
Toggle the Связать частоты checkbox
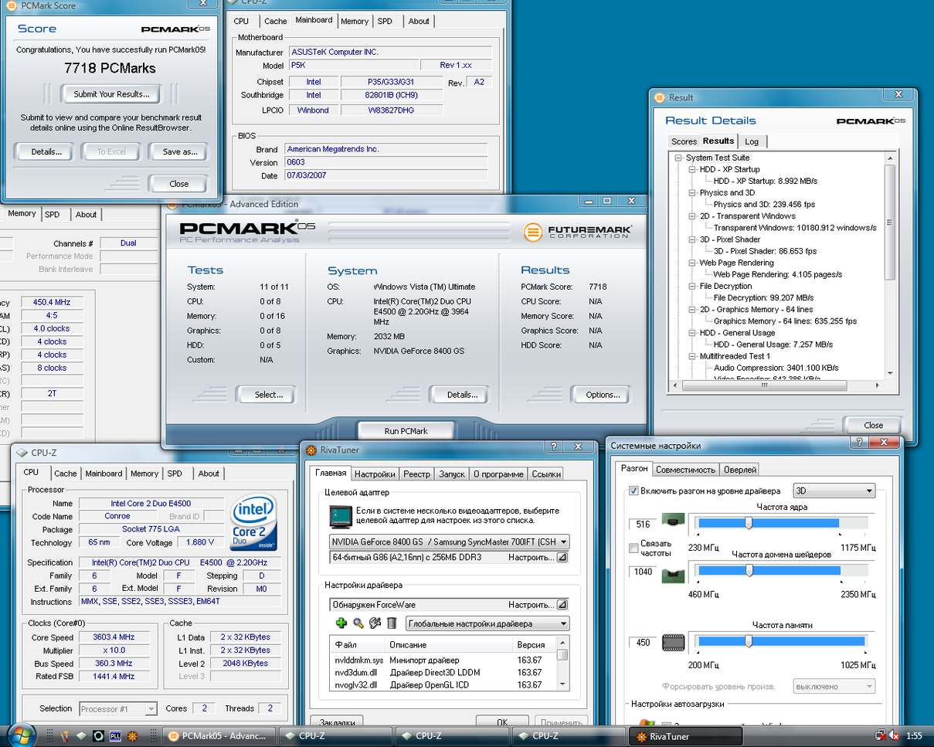(633, 548)
